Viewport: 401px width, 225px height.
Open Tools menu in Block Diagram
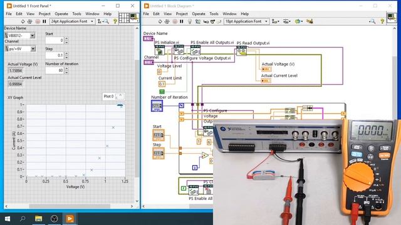pos(214,14)
